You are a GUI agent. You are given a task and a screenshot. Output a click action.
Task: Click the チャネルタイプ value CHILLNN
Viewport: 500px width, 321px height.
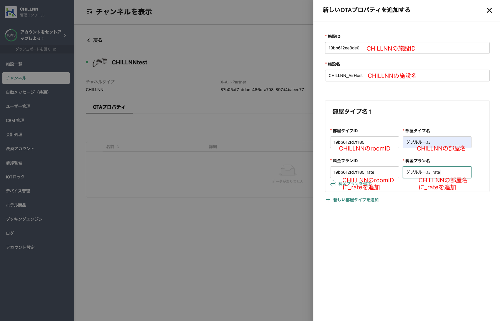coord(95,90)
